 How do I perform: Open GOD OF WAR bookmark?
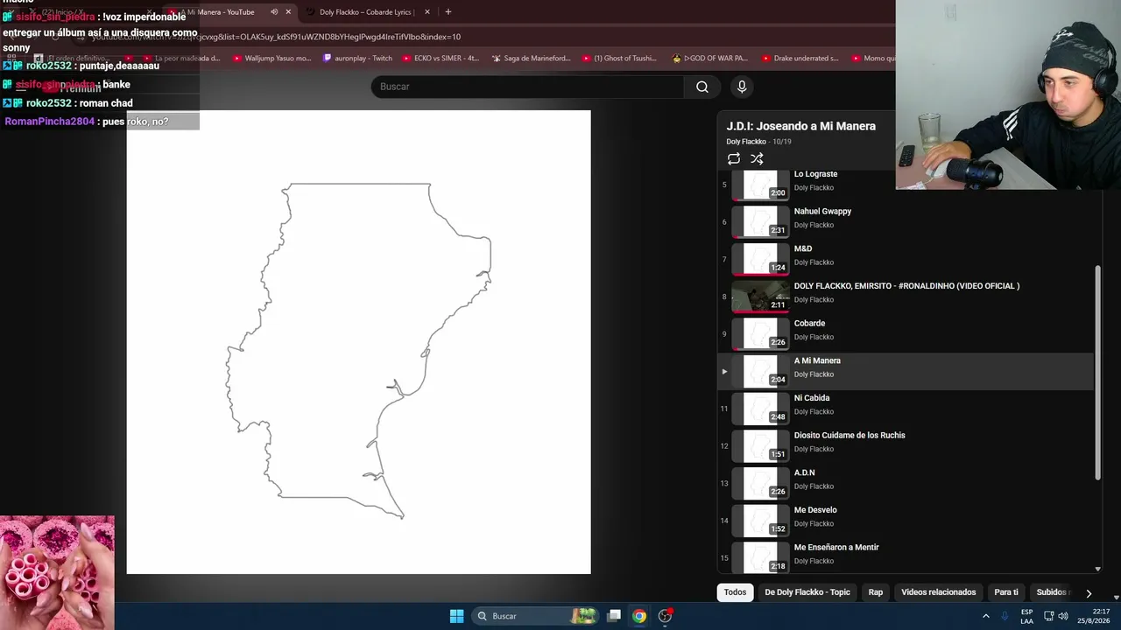[709, 59]
